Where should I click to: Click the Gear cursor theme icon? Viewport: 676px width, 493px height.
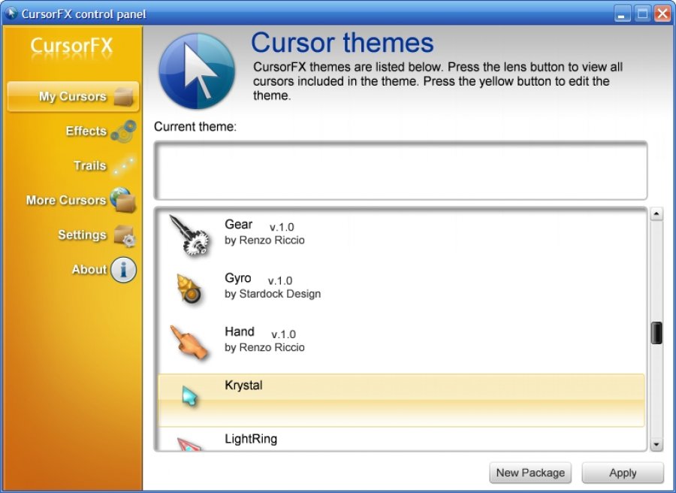187,234
